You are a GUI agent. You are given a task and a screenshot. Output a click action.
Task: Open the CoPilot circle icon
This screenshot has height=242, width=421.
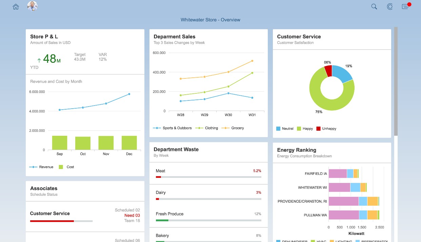coord(389,7)
